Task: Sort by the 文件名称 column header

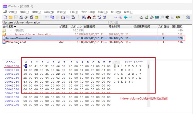Action: tap(31, 26)
